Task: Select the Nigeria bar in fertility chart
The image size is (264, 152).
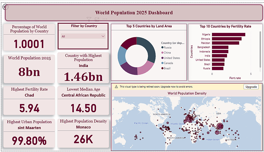Action: [x=228, y=35]
